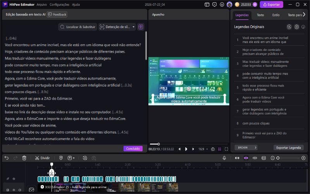Viewport: 310px width, 194px height.
Task: Step to the next frame
Action: click(193, 149)
